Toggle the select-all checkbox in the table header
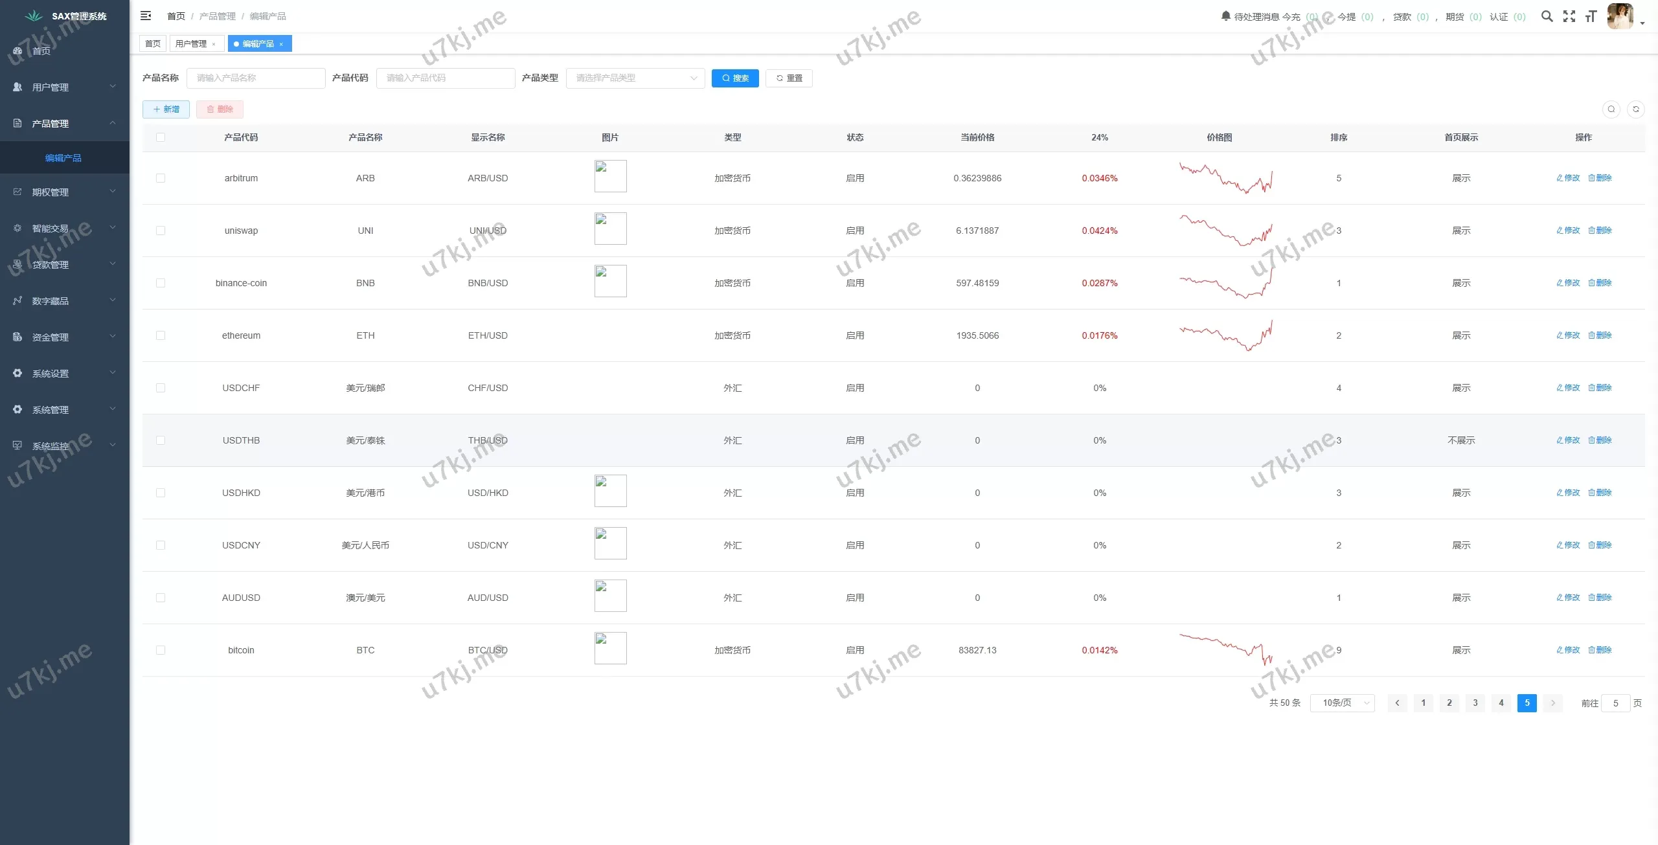1658x845 pixels. 161,137
